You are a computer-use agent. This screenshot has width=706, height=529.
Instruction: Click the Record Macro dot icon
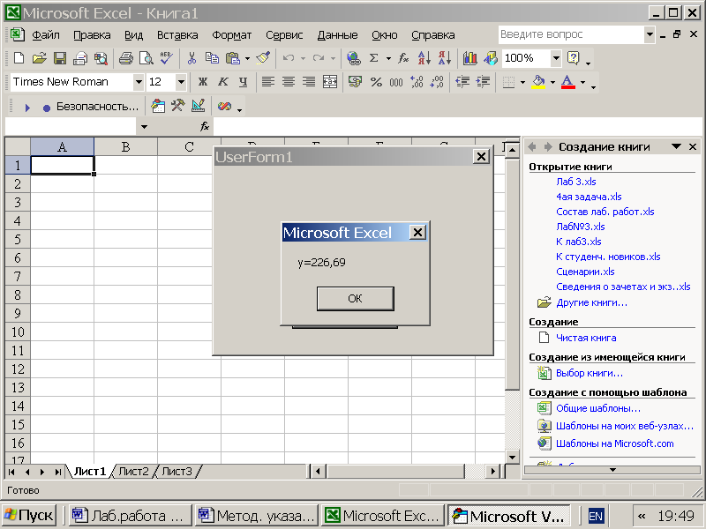click(47, 108)
